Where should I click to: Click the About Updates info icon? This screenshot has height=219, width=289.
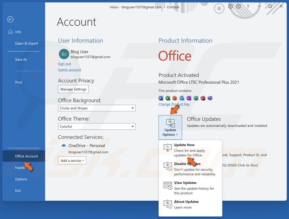tap(168, 204)
